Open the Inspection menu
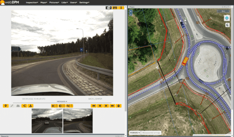 coord(32,3)
